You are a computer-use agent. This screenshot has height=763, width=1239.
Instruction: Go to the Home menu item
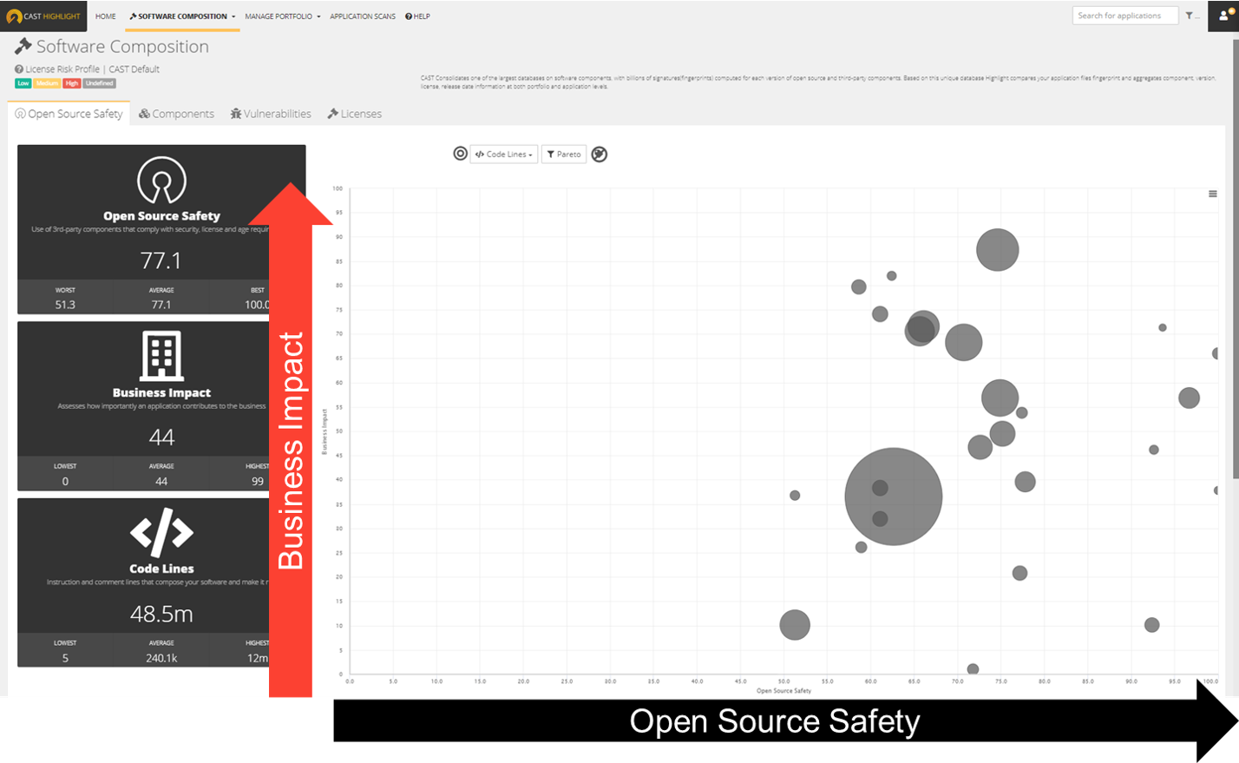click(106, 16)
